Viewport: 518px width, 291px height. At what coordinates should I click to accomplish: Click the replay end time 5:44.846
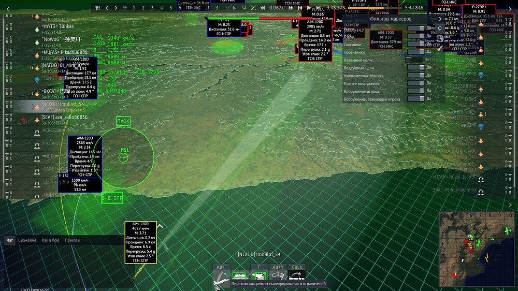(x=414, y=8)
